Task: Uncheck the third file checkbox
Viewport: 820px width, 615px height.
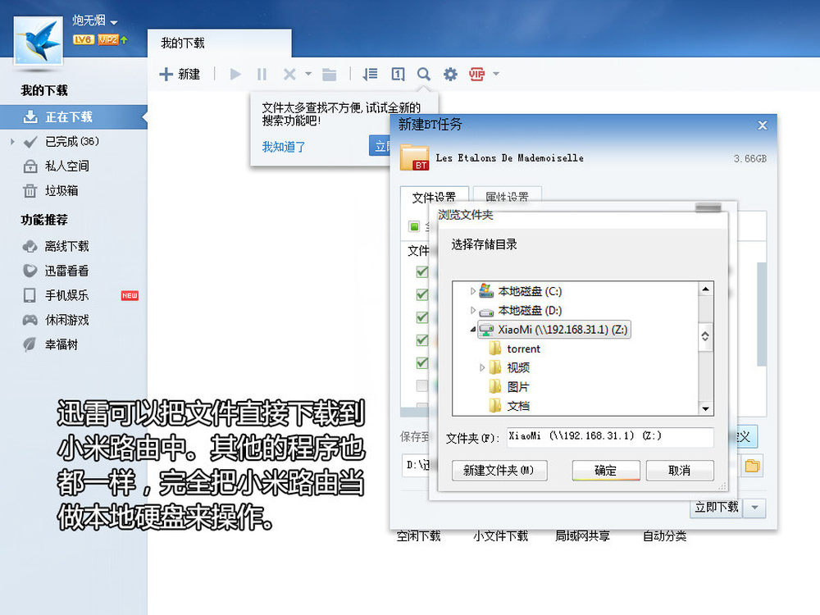Action: tap(422, 317)
